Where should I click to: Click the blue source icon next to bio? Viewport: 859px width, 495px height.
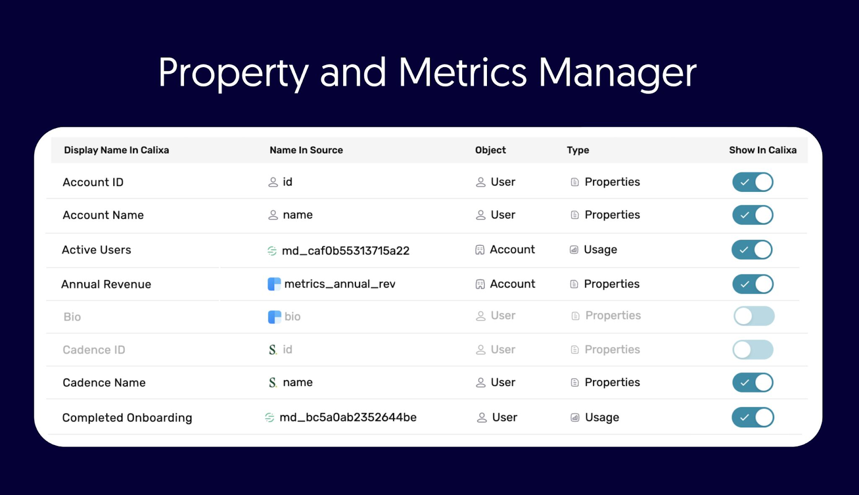point(274,317)
